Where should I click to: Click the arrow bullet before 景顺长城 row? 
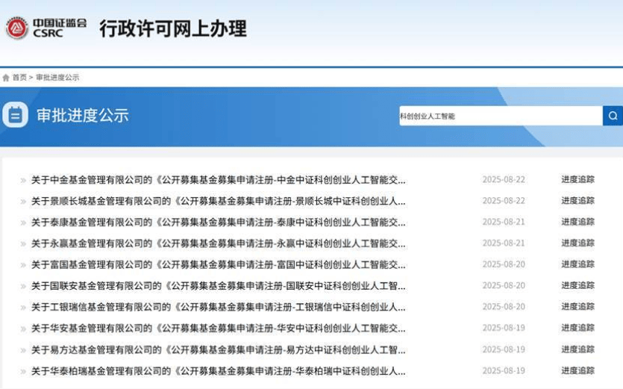[23, 202]
